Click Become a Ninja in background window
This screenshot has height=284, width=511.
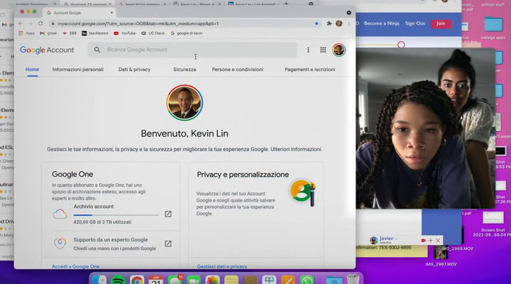pyautogui.click(x=381, y=23)
